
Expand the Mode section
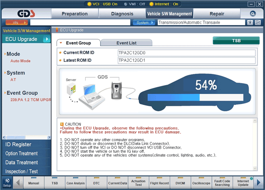[12, 54]
